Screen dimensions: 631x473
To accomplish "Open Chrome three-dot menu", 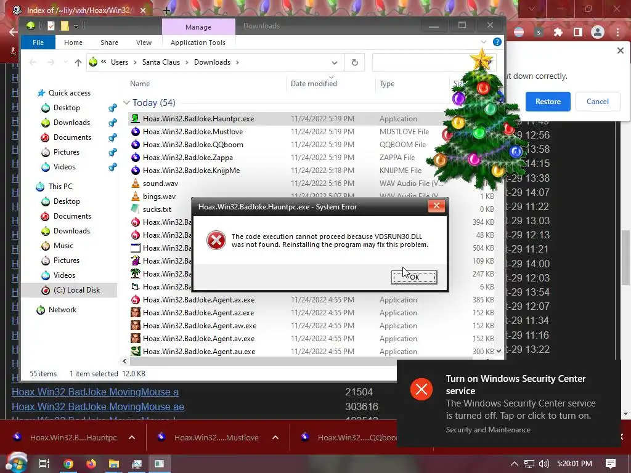I will point(617,32).
